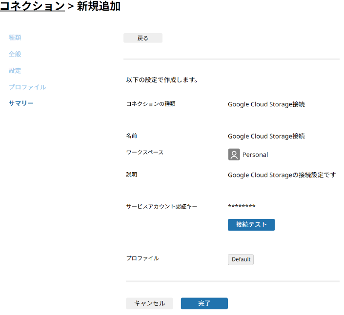Click the Personal workspace name text
Image resolution: width=344 pixels, height=315 pixels.
pos(255,155)
